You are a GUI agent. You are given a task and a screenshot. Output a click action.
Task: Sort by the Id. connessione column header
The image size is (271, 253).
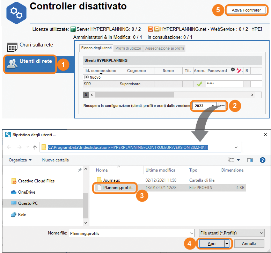tap(101, 71)
